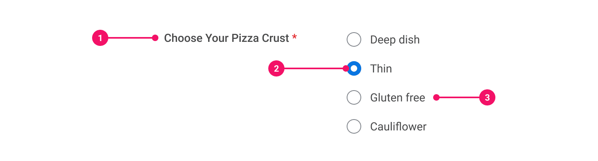Click the pink endpoint dot before the group label
Screen dimensions: 598x161
point(155,38)
